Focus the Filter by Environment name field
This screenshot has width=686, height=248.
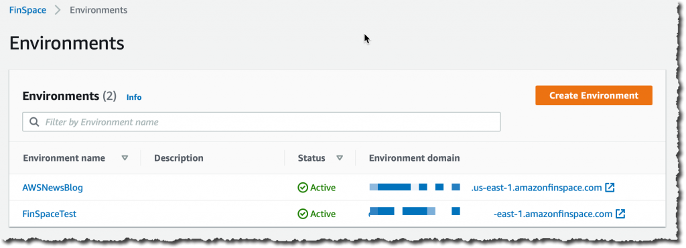click(x=261, y=121)
